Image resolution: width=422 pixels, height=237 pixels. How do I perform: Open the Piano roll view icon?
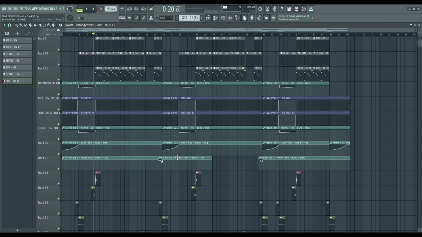[x=216, y=18]
